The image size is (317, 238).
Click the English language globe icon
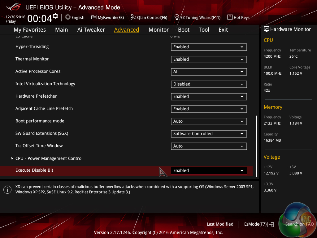point(68,17)
